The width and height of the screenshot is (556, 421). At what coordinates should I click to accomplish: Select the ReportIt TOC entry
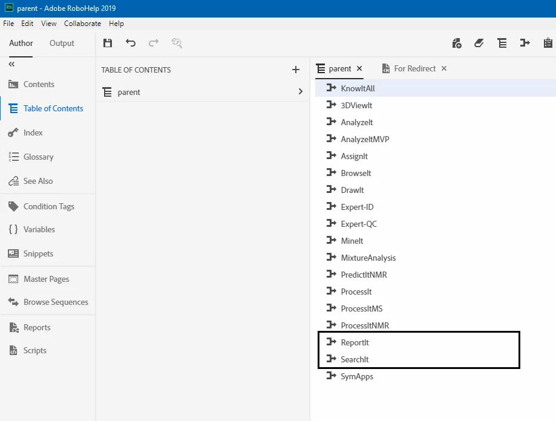coord(436,342)
